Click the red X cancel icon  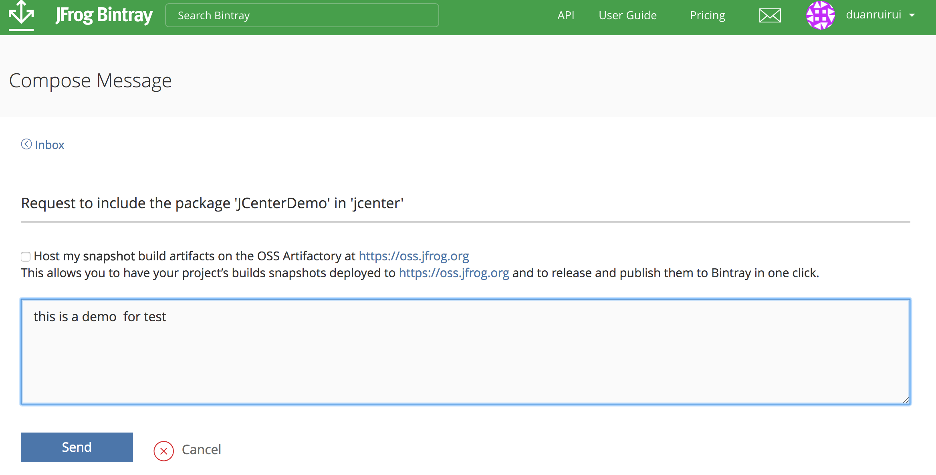coord(163,451)
